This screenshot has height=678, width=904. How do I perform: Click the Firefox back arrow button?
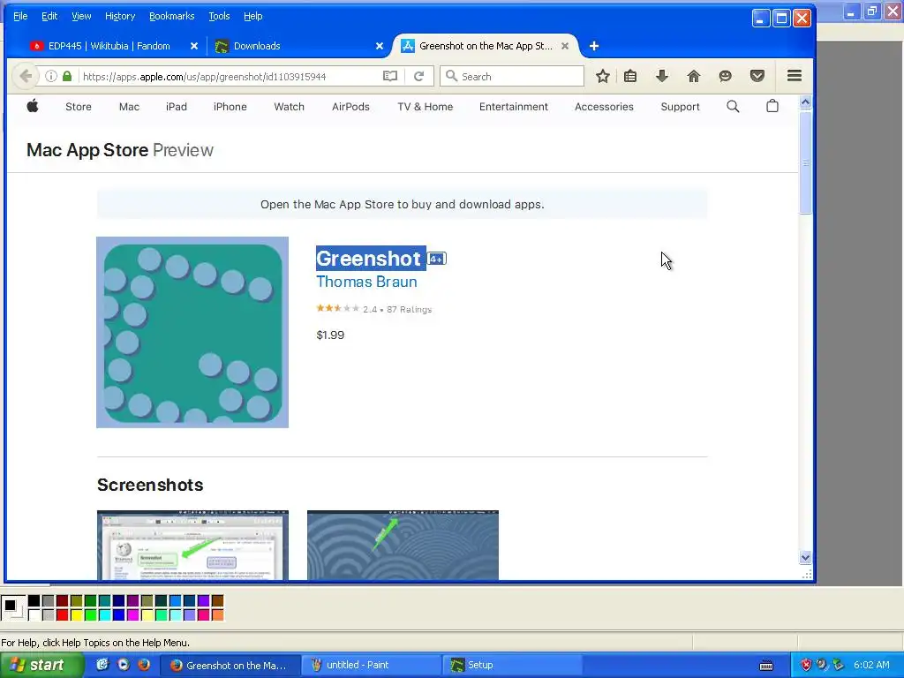(26, 76)
